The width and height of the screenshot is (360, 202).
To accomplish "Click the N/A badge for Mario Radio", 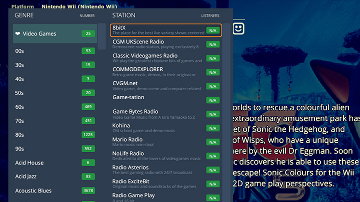I will [213, 142].
